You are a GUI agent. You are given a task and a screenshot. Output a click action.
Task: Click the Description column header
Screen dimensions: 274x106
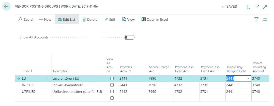61,71
